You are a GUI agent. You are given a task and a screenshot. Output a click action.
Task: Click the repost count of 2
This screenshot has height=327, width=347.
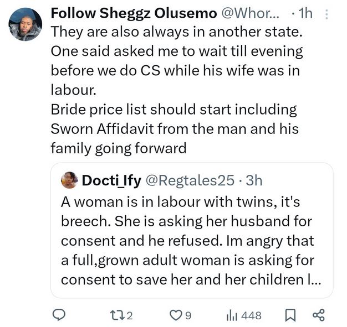click(x=129, y=315)
